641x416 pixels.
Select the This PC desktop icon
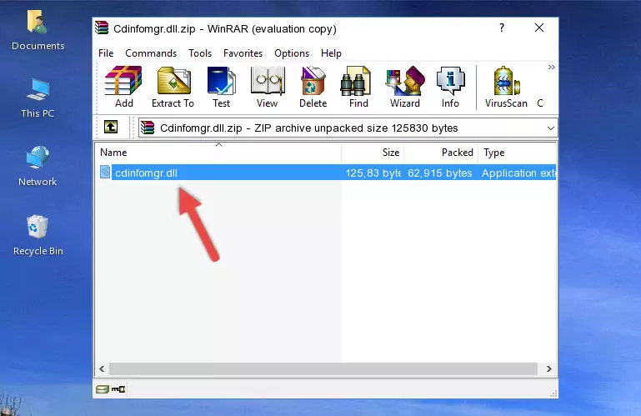click(x=38, y=98)
